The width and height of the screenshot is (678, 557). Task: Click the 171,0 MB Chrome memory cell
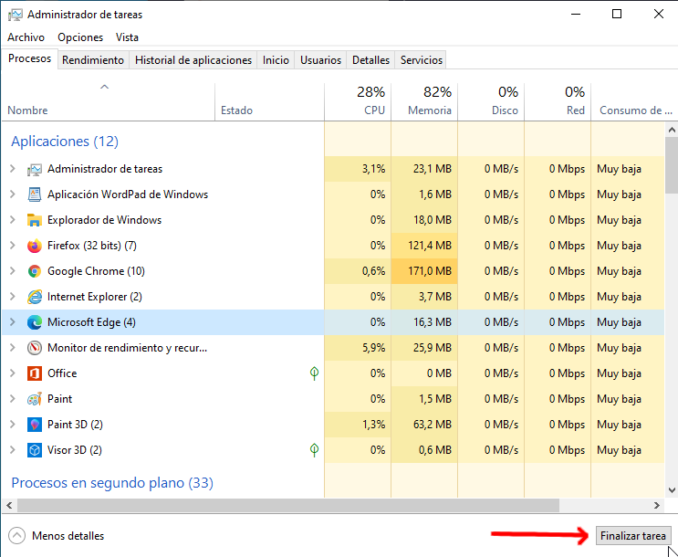[424, 271]
